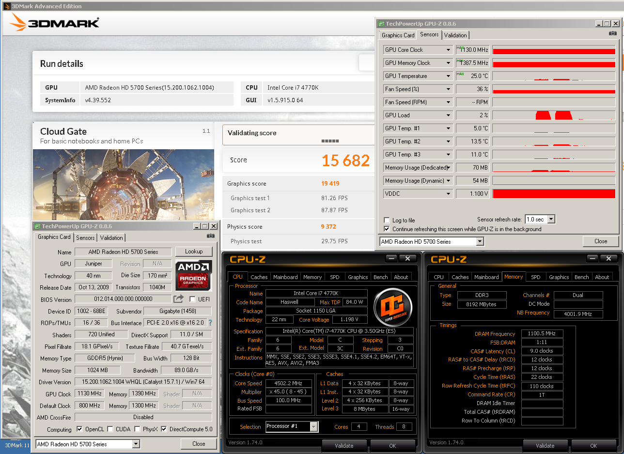Image resolution: width=624 pixels, height=454 pixels.
Task: Open the GPU Temp. #1 sensor dropdown
Action: [x=449, y=128]
